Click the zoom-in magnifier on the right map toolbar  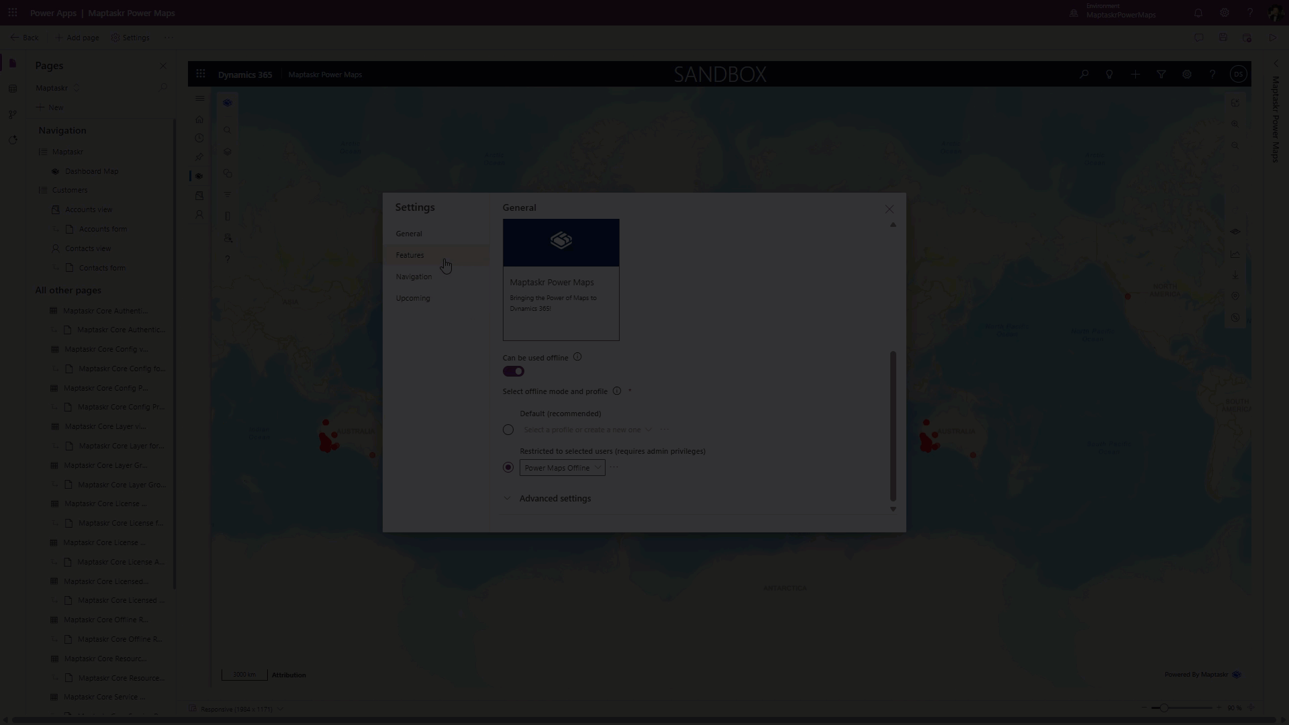(x=1235, y=124)
